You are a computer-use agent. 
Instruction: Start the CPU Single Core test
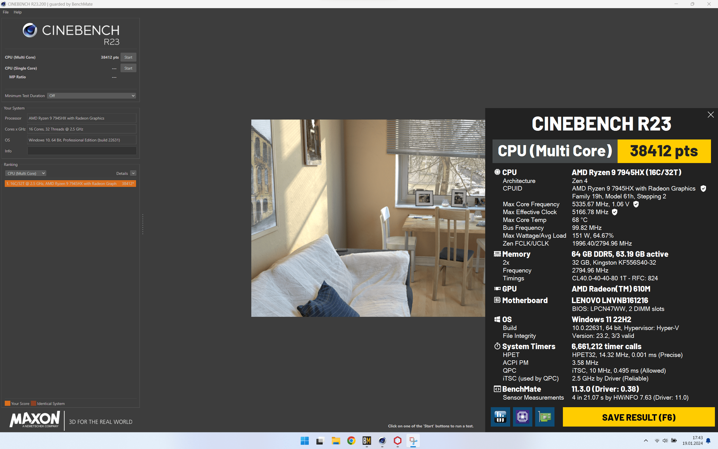coord(128,68)
